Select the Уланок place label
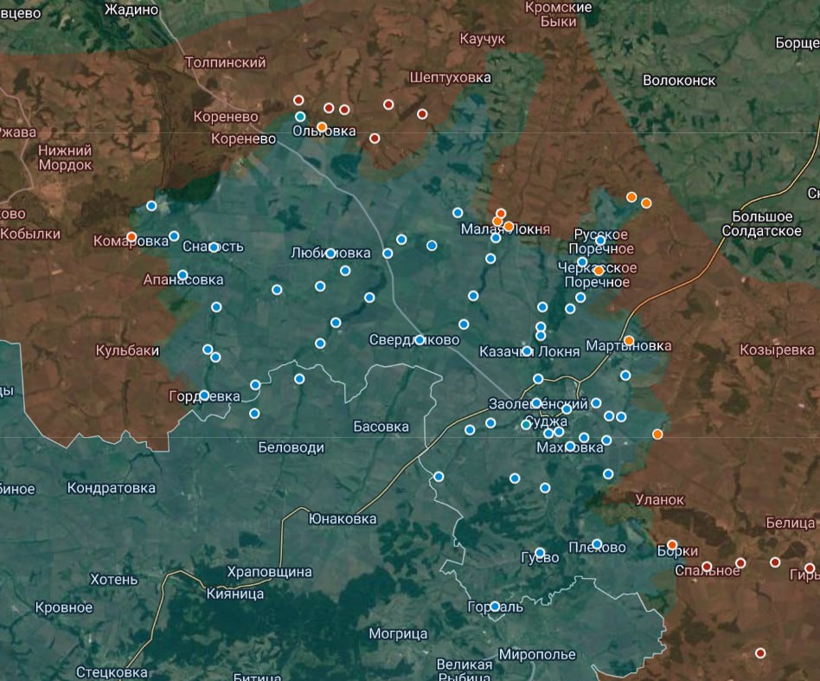Screen dimensions: 820x681 click(659, 500)
